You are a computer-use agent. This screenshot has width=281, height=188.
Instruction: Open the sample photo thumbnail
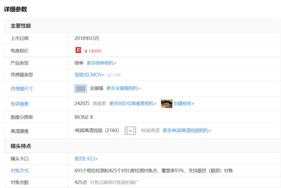click(x=167, y=104)
